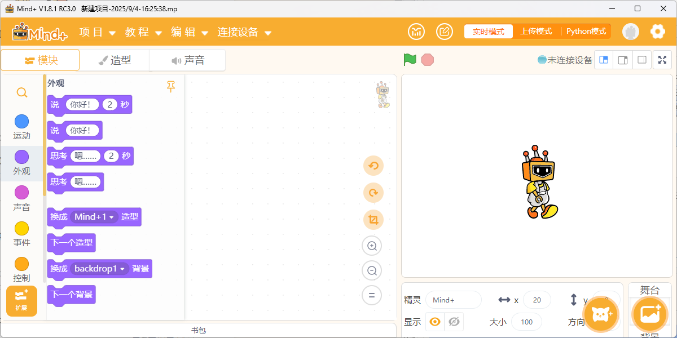Screen dimensions: 677x338
Task: Switch to small stage layout
Action: pyautogui.click(x=604, y=60)
